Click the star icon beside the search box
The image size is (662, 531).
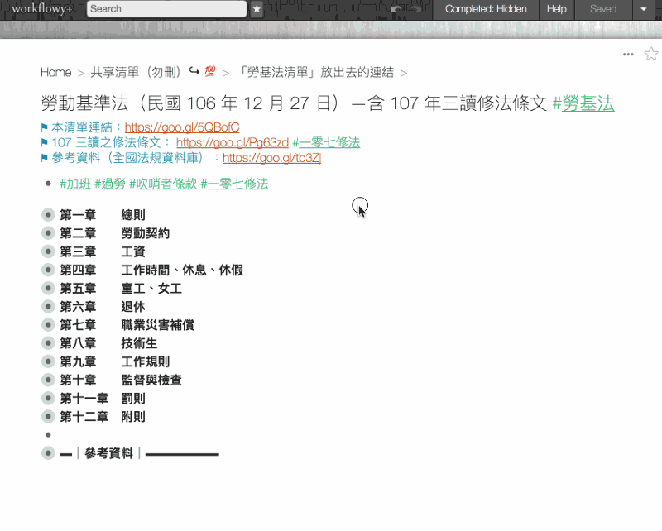pos(257,9)
